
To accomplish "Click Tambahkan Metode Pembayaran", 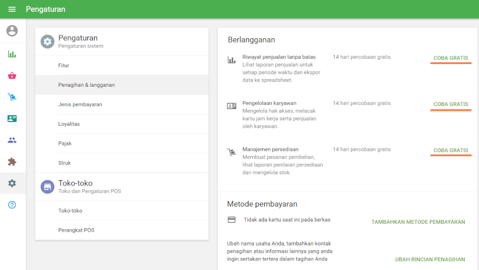I will [x=418, y=222].
